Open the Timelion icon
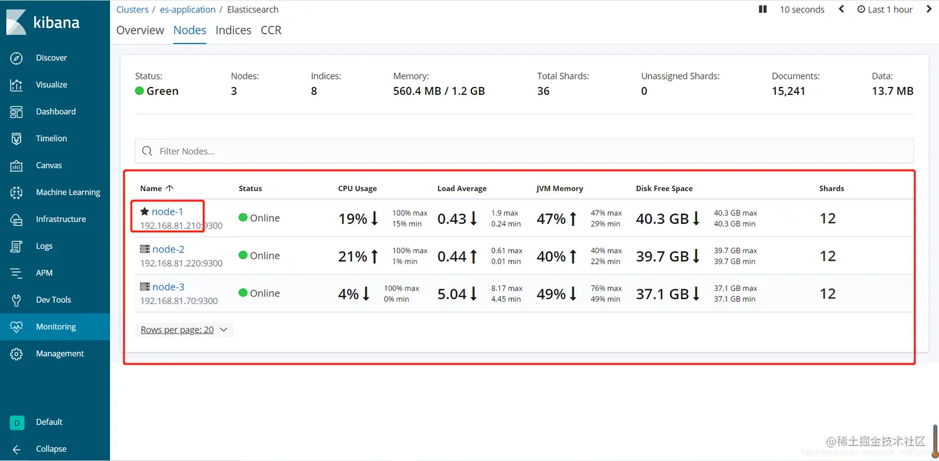939x461 pixels. 17,138
